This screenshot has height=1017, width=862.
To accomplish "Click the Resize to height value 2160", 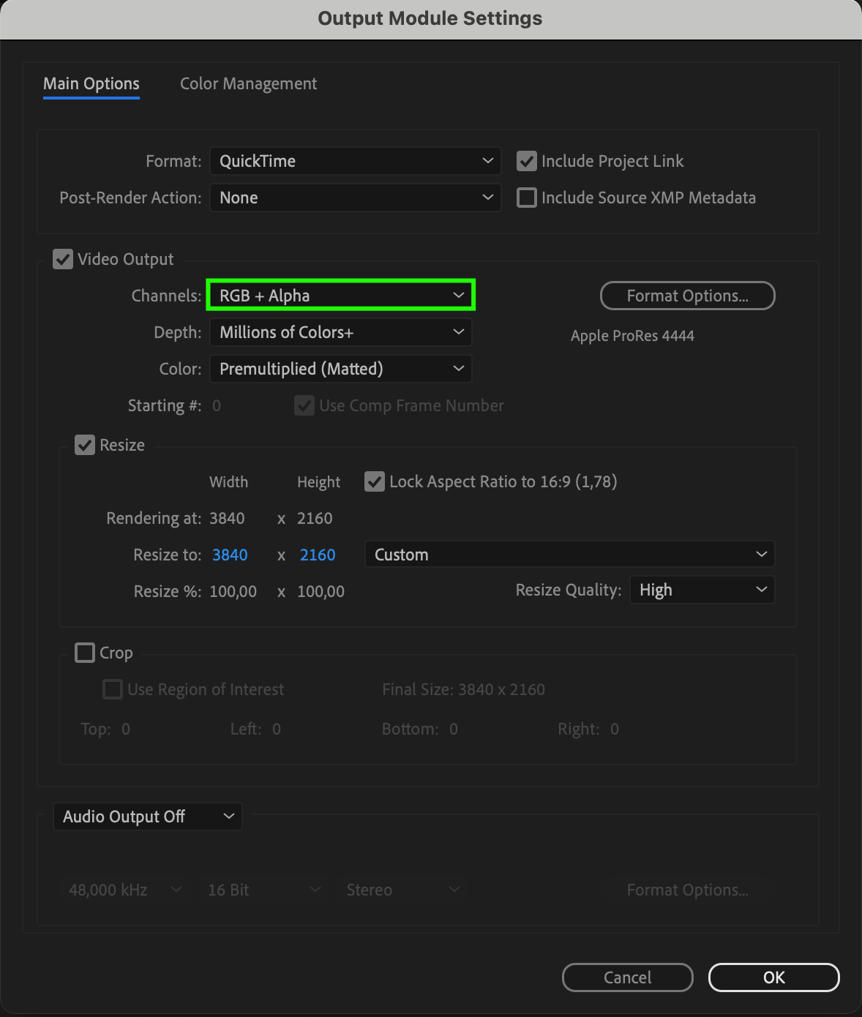I will click(x=318, y=555).
